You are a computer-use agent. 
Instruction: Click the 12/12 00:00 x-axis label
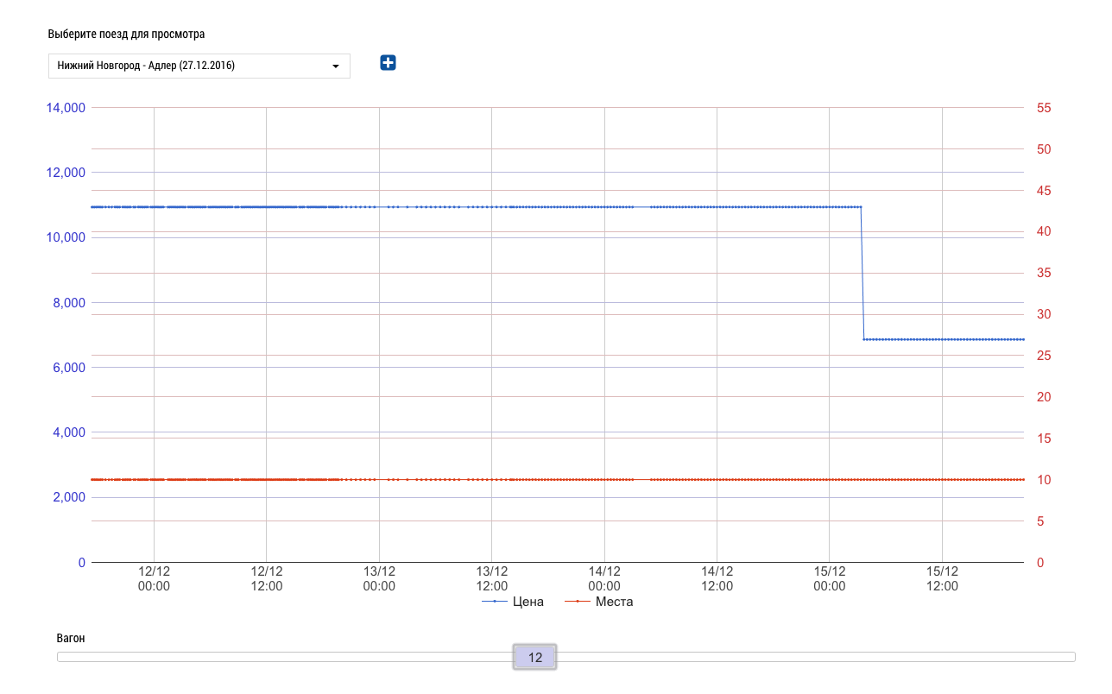154,578
